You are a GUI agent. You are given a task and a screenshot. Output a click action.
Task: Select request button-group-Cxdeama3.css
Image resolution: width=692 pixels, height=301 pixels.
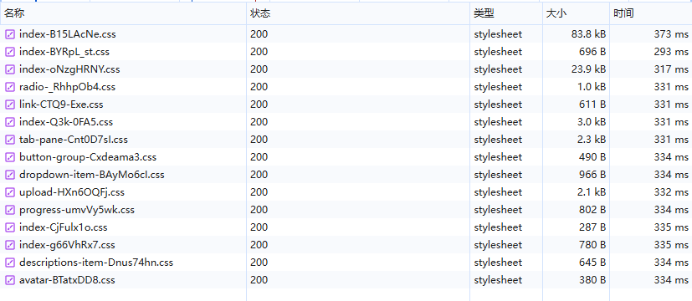point(87,157)
